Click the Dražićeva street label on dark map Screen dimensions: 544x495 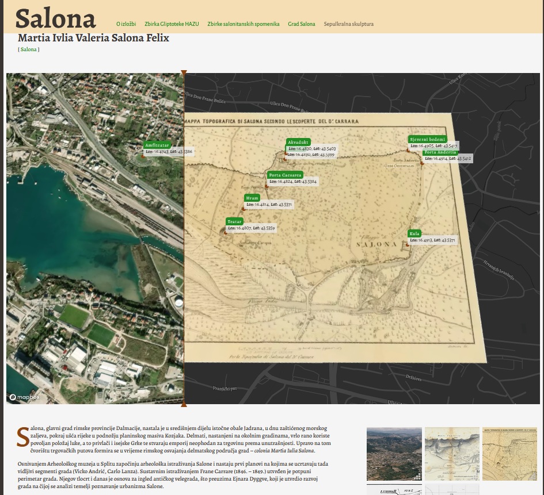[413, 378]
